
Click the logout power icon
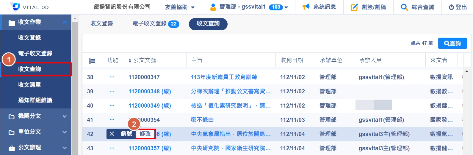[451, 7]
